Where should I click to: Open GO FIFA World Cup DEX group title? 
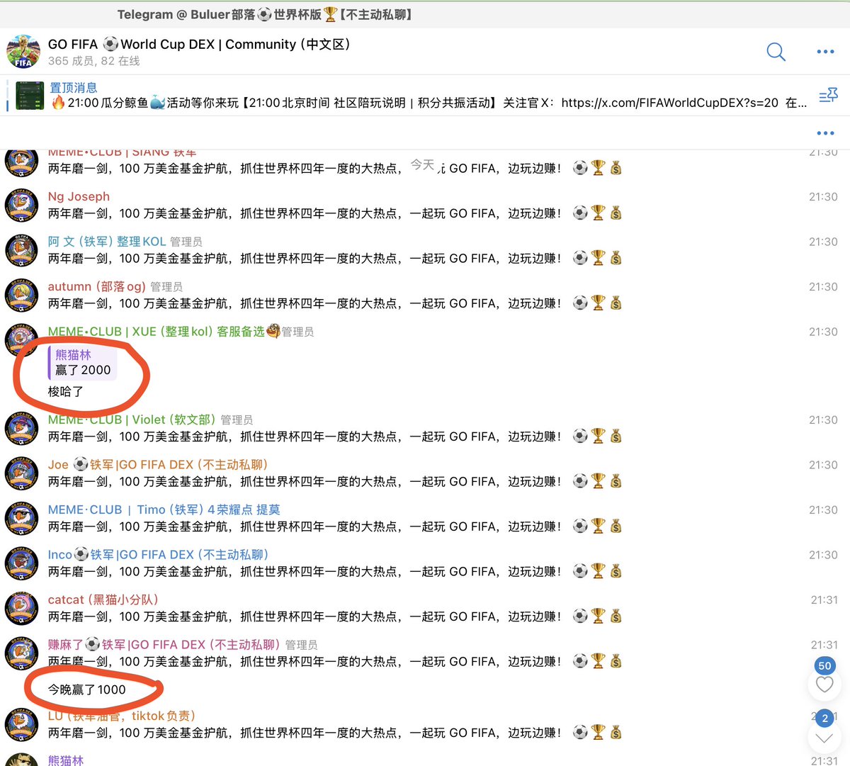199,44
